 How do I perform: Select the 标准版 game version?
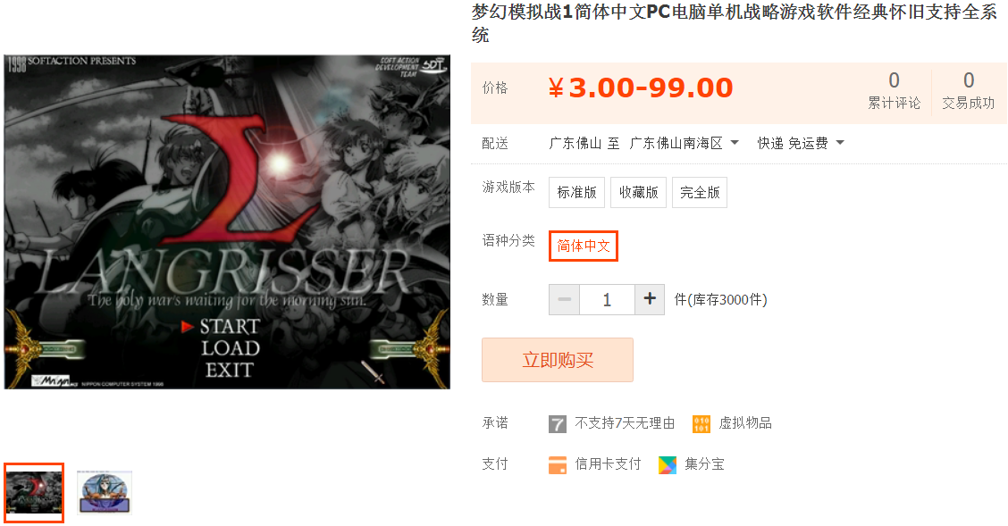pos(576,192)
